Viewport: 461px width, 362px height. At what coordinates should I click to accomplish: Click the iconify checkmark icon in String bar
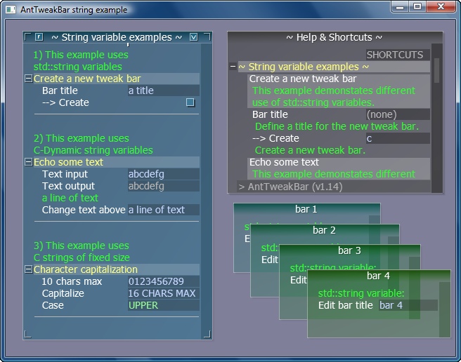(193, 37)
